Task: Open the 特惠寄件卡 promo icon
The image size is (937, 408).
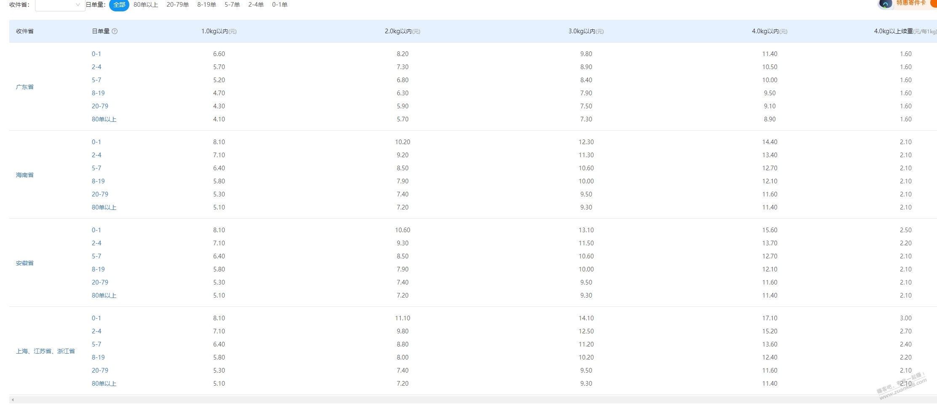Action: pyautogui.click(x=885, y=4)
